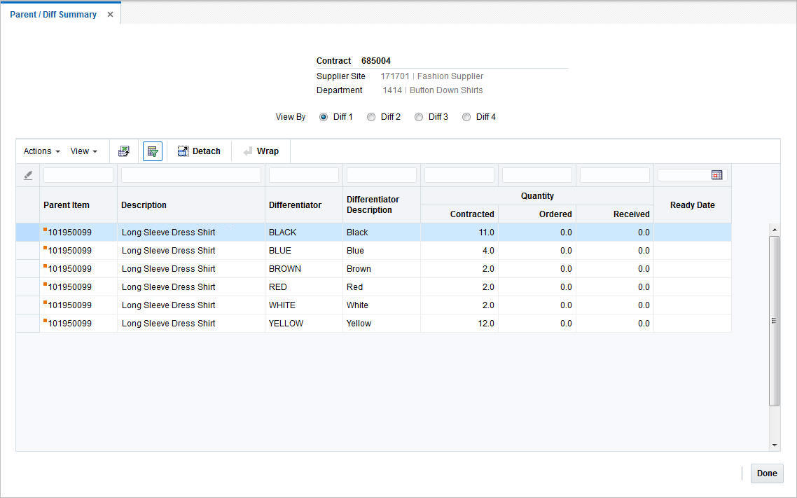Open the Differentiator column filter field
Screen dimensions: 797x498
[x=303, y=174]
